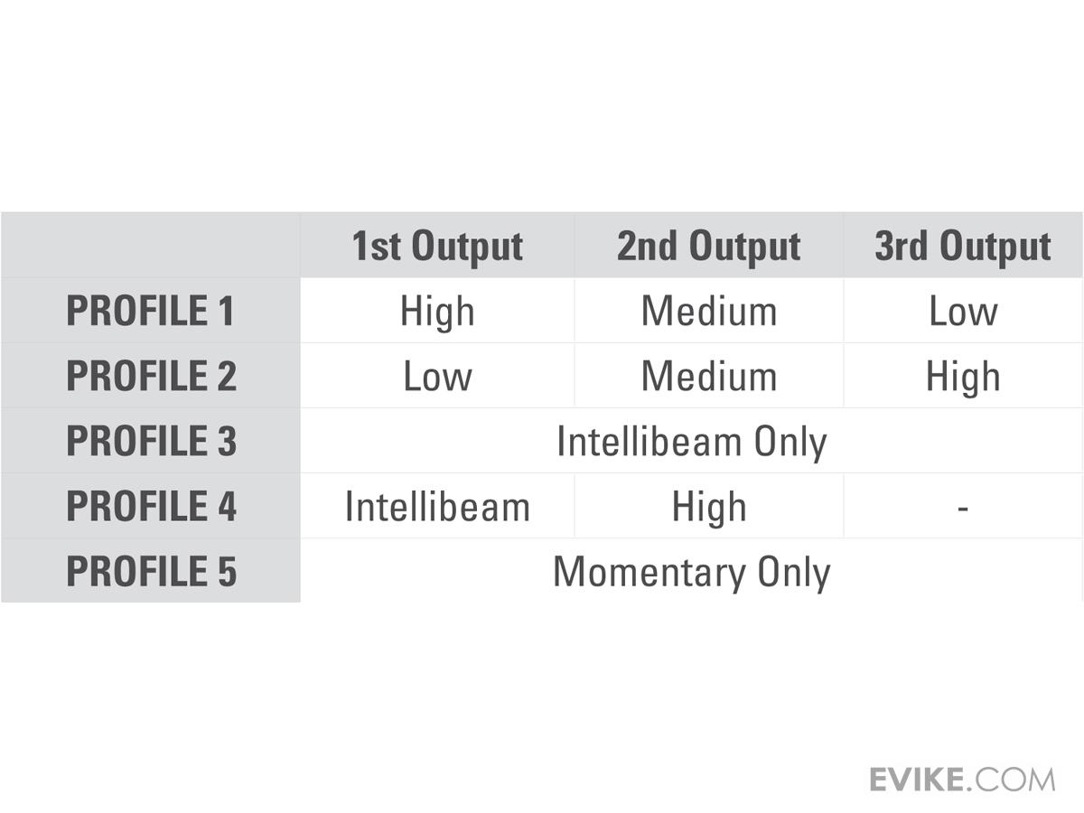Click the PROFILE 2 row label

click(x=151, y=376)
